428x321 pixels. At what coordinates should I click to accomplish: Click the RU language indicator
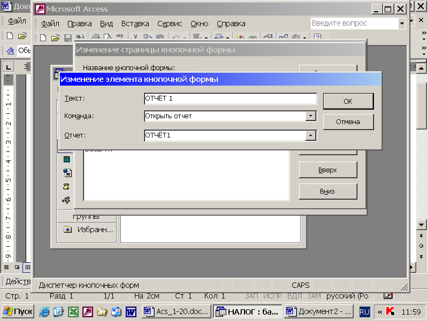(x=364, y=312)
